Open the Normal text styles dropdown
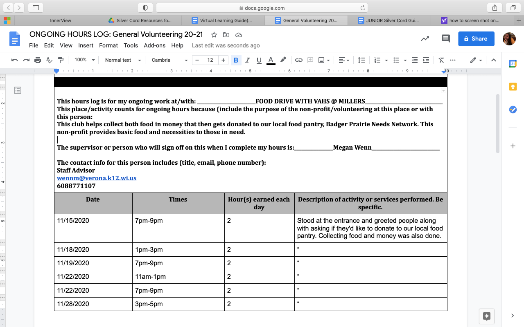Screen dimensions: 524x327 click(123, 60)
